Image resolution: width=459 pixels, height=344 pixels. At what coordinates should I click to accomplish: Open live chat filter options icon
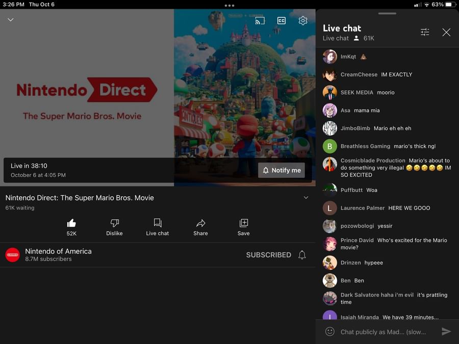[425, 32]
